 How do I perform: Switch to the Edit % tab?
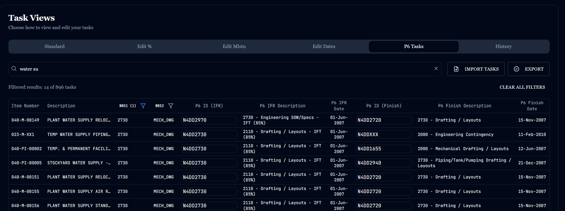click(144, 46)
